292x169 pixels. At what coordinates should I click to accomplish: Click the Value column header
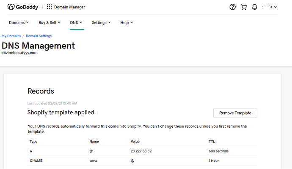[x=135, y=142]
